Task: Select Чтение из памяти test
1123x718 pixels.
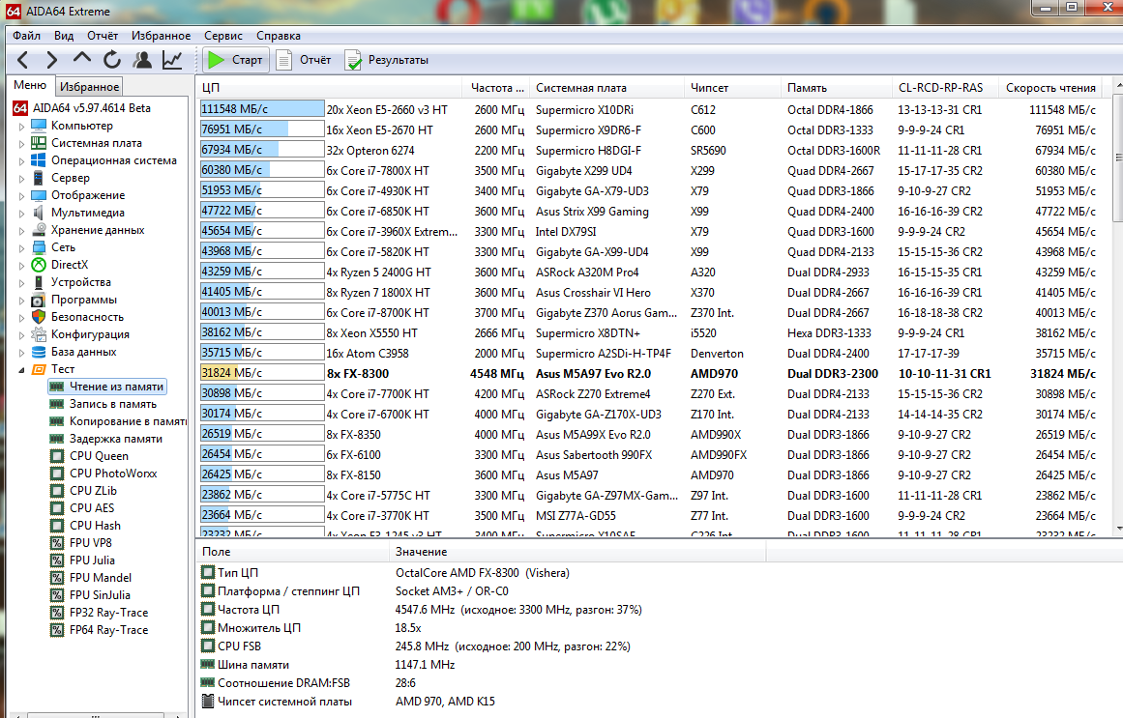Action: click(107, 387)
